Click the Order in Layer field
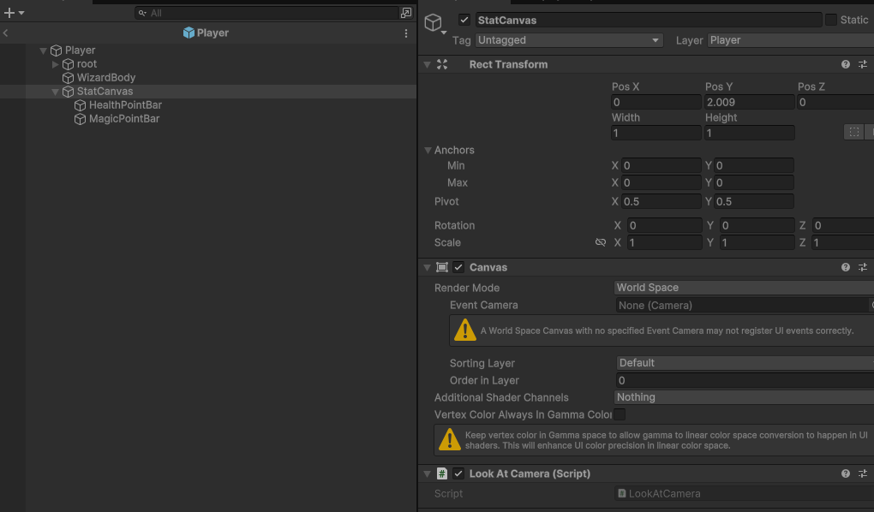Image resolution: width=874 pixels, height=512 pixels. pos(745,380)
